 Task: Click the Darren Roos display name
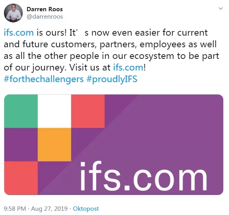coord(45,9)
